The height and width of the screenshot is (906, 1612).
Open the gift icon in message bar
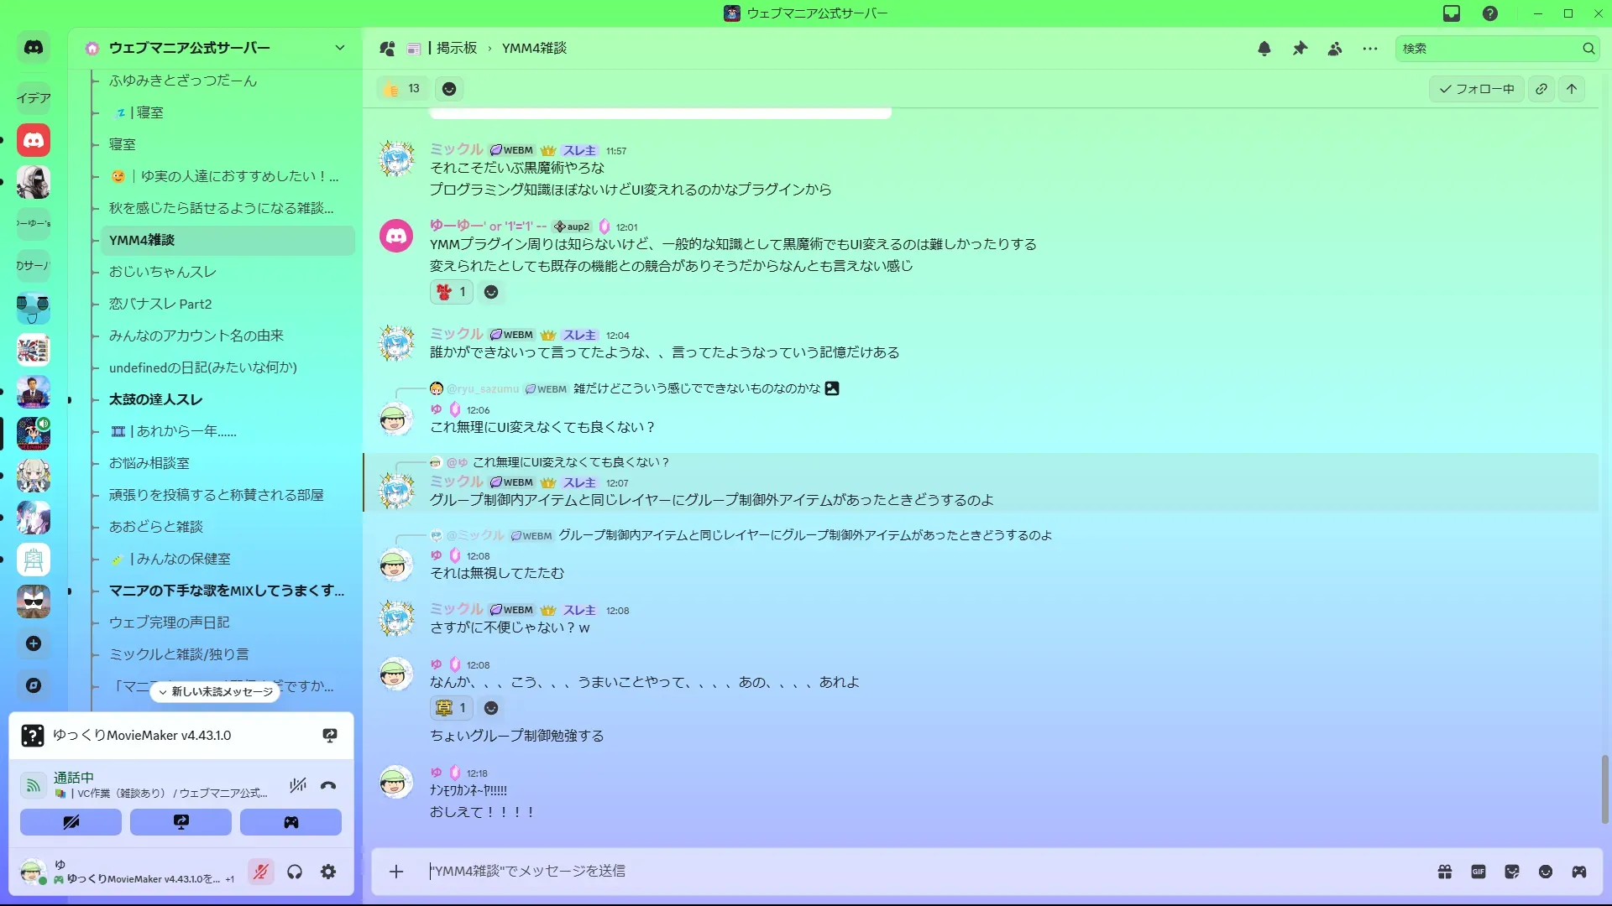click(x=1445, y=872)
